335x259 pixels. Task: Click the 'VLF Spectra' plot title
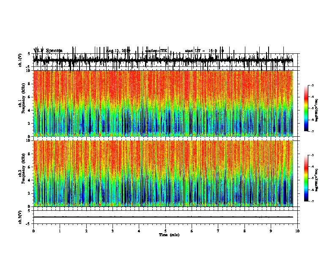48,50
